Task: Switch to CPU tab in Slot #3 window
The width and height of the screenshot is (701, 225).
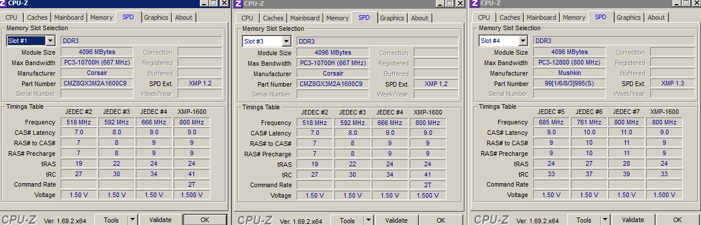Action: [247, 18]
